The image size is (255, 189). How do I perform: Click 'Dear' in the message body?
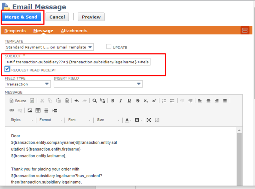click(16, 136)
